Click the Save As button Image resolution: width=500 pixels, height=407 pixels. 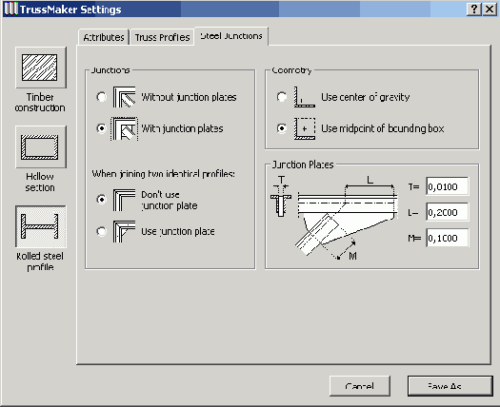tap(450, 386)
